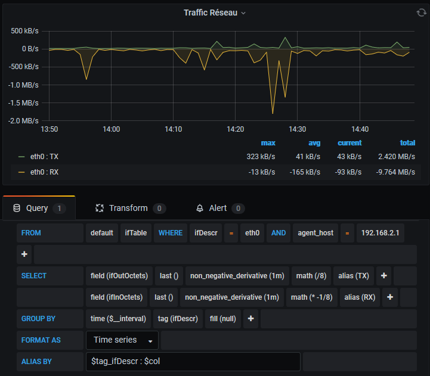Click the math (* -1/8) segment
This screenshot has height=376, width=430.
click(x=311, y=297)
